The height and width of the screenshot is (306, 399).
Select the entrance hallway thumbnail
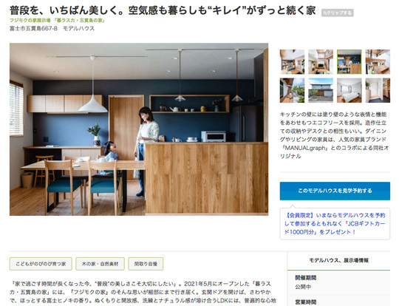pyautogui.click(x=378, y=90)
